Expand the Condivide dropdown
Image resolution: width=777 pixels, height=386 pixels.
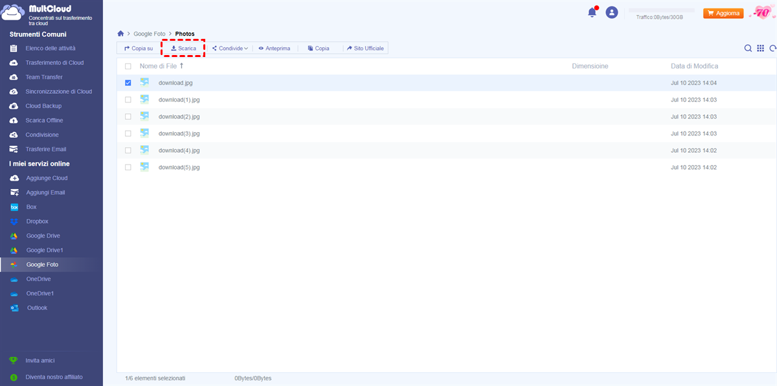230,49
